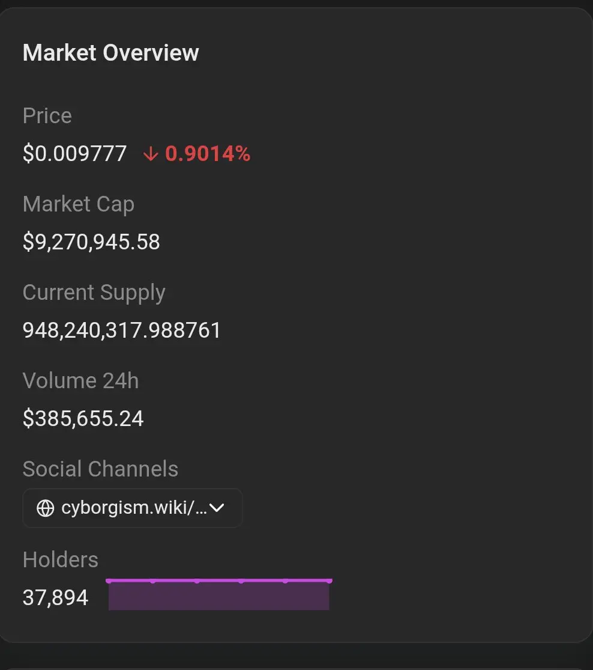Click the Volume 24h label

[80, 381]
